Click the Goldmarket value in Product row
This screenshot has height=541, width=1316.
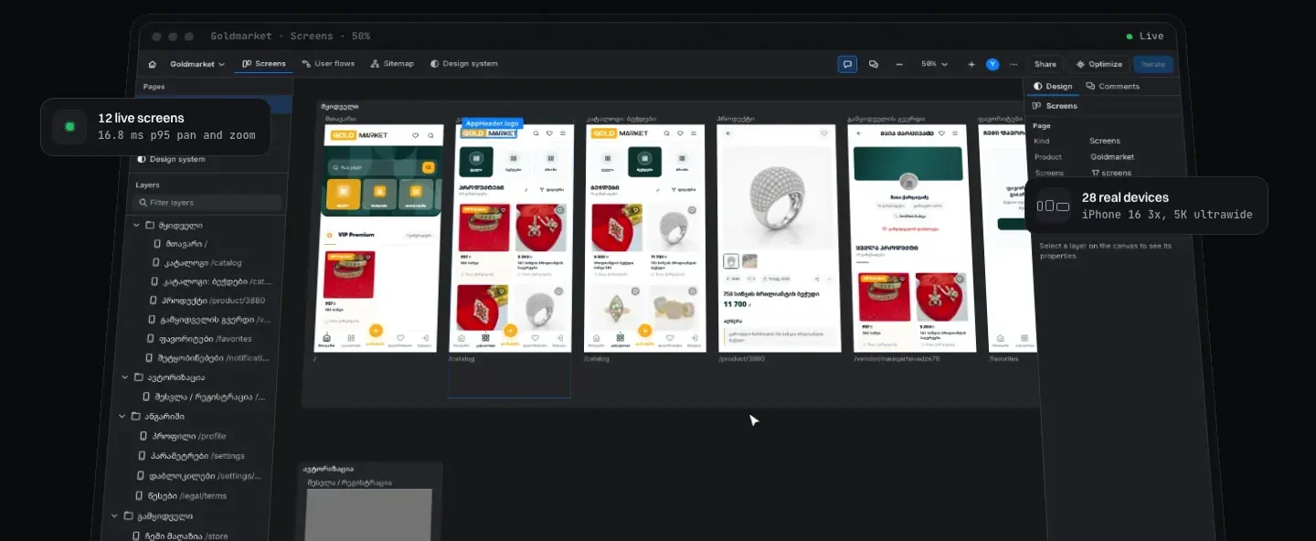[1111, 157]
